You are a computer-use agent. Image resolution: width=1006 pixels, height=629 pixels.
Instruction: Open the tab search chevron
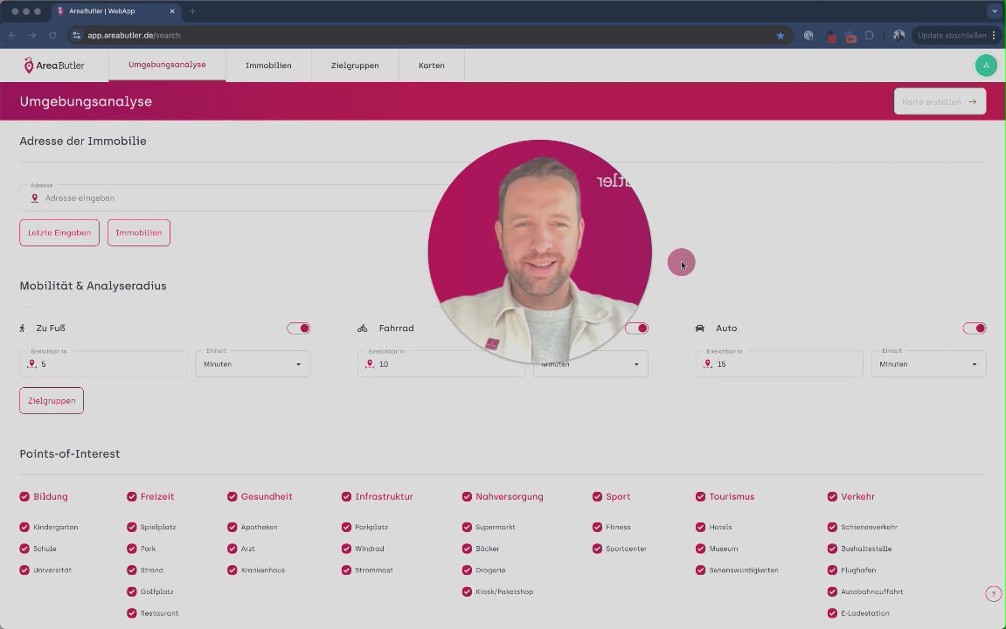point(995,10)
